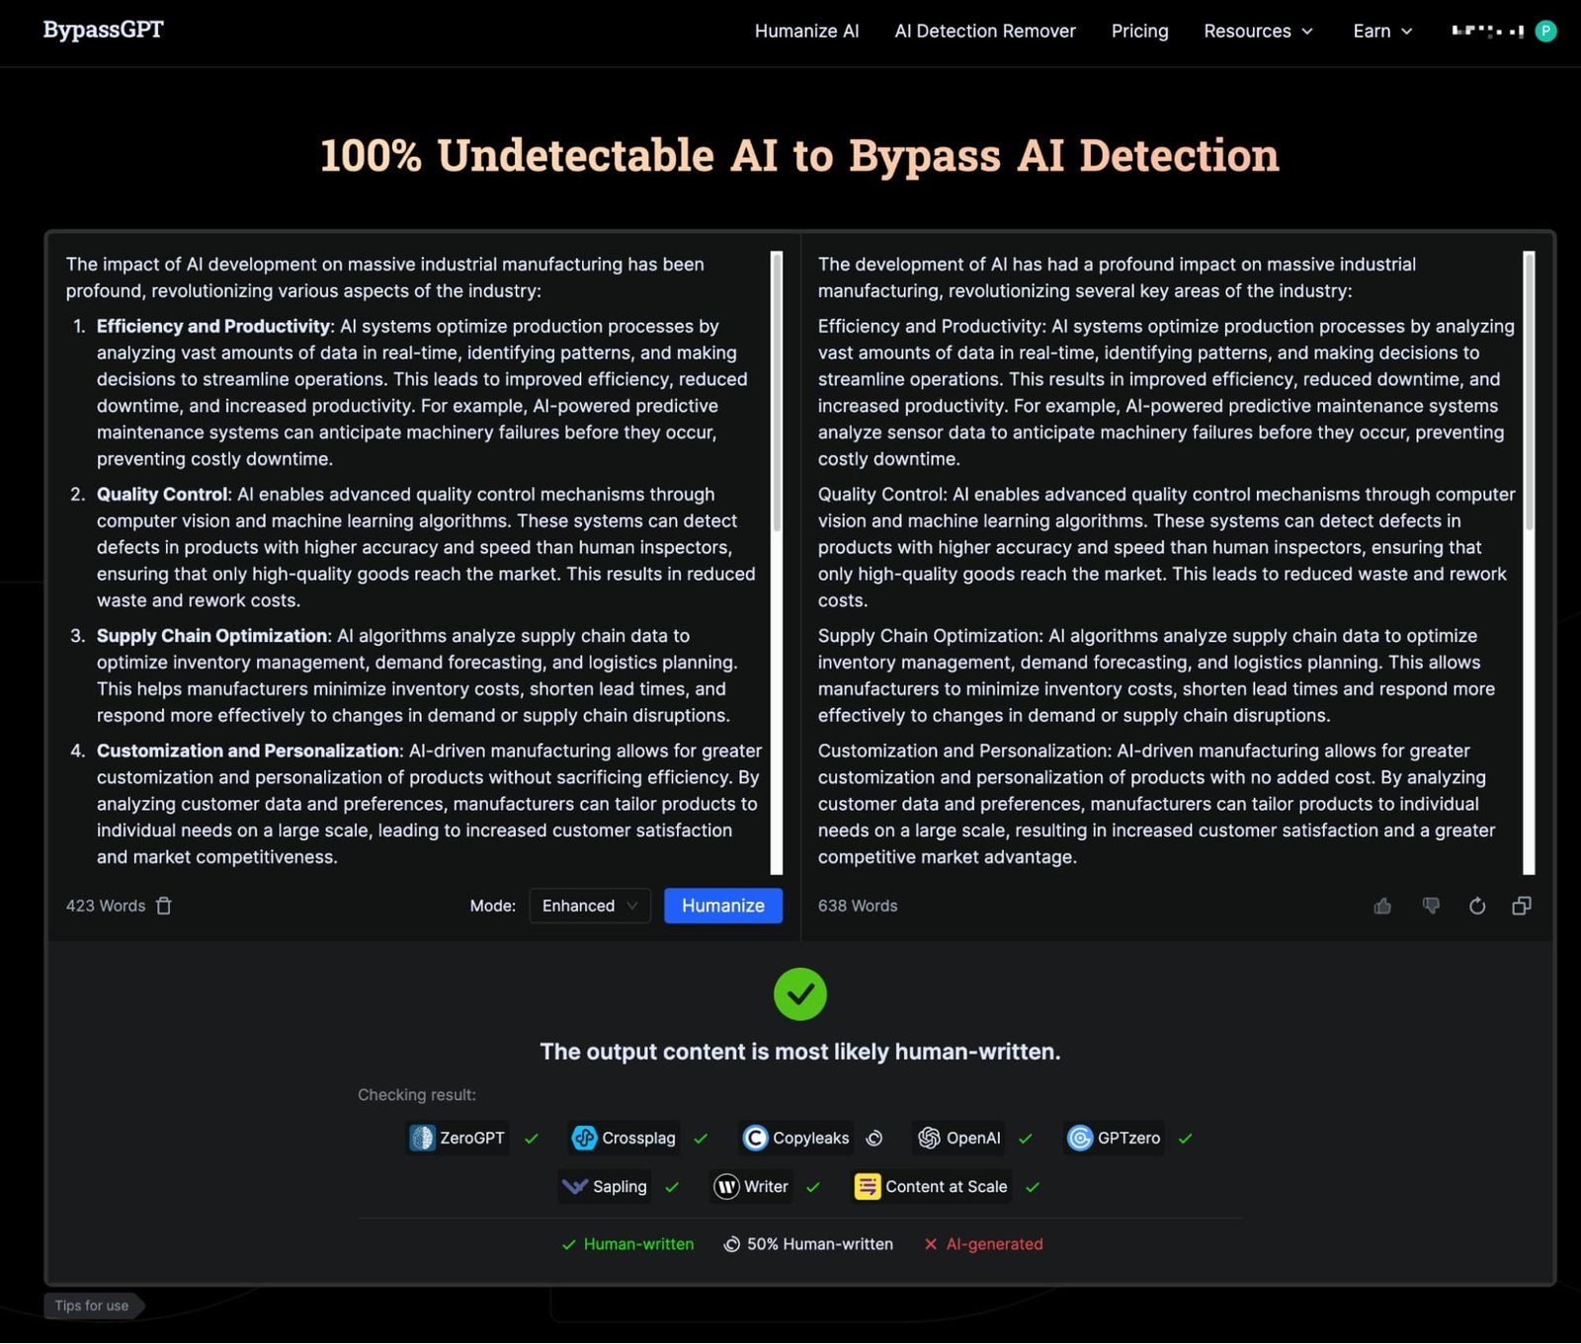Click the thumbs down feedback icon
1581x1344 pixels.
click(x=1430, y=906)
